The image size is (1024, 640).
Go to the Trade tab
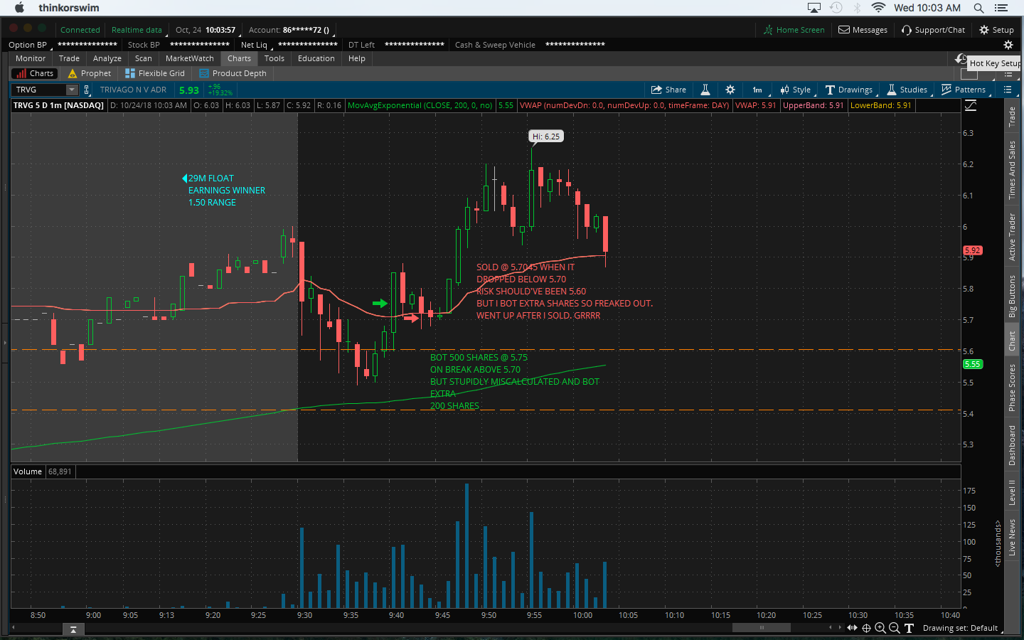pyautogui.click(x=69, y=58)
